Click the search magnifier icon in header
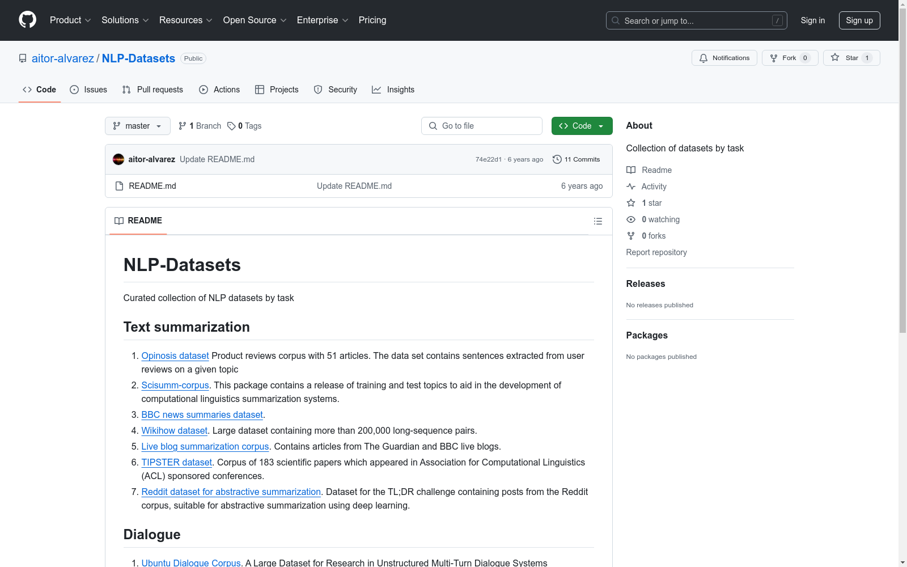The height and width of the screenshot is (567, 907). click(x=616, y=20)
